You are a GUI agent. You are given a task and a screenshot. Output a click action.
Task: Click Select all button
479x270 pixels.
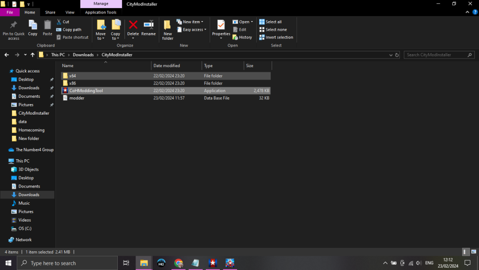click(271, 22)
